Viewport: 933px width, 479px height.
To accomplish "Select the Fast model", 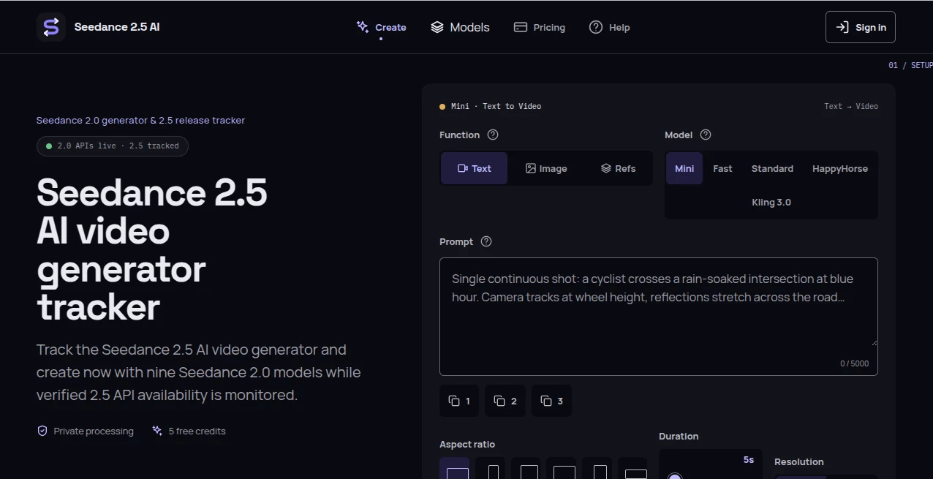I will (x=722, y=168).
